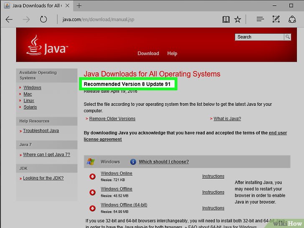Open a new browser tab
The height and width of the screenshot is (228, 304).
79,5
